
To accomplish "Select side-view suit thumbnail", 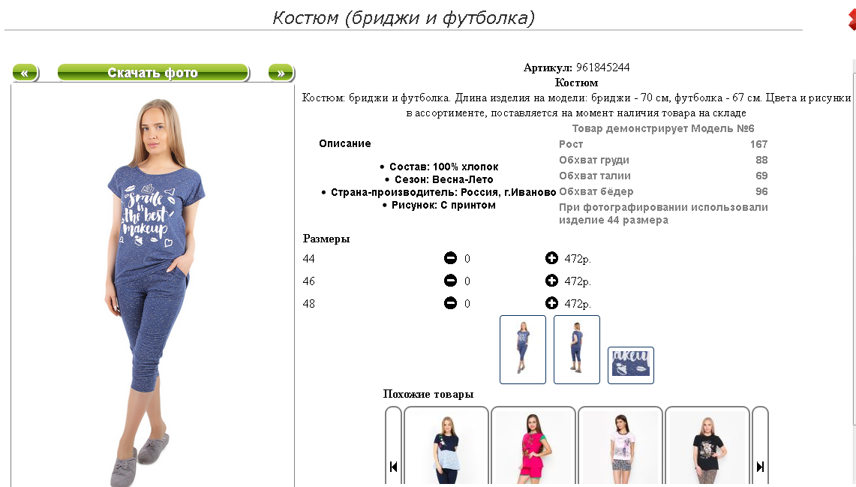I will click(x=577, y=350).
